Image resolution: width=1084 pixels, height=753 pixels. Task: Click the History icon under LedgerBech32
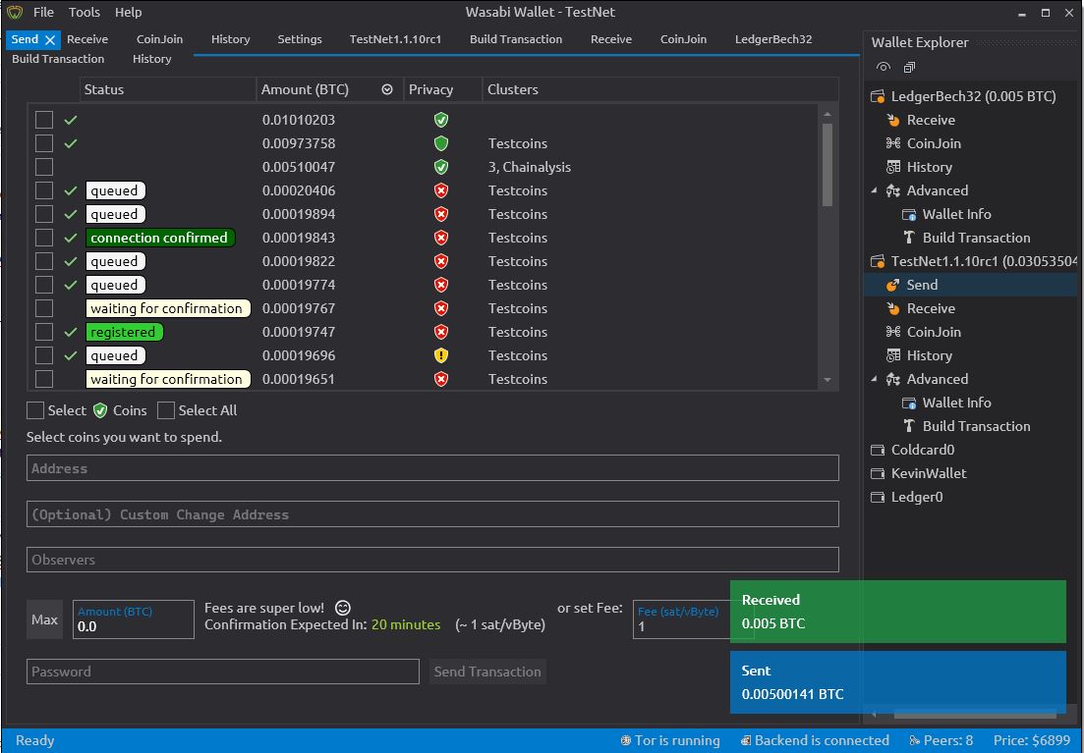pos(893,167)
